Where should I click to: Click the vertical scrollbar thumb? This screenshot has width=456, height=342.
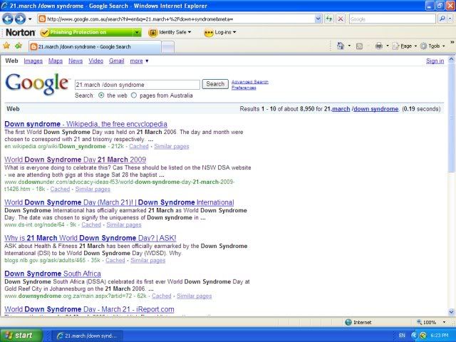pyautogui.click(x=451, y=118)
